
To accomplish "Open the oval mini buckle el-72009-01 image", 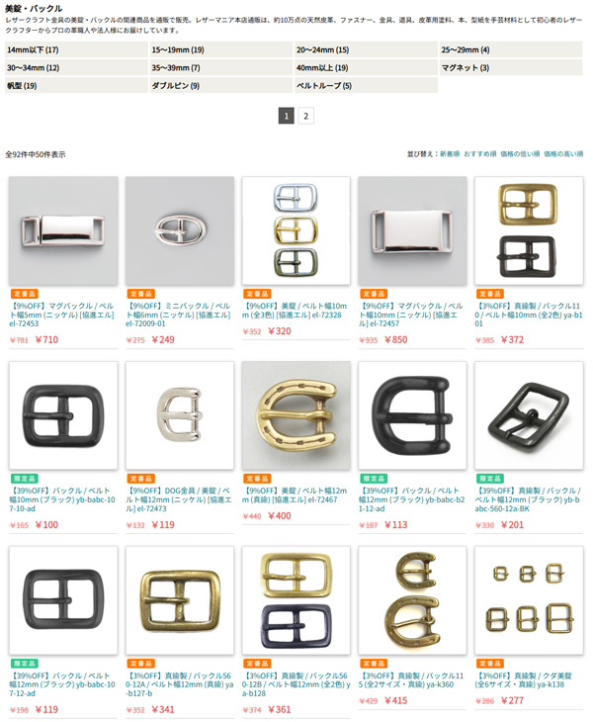I will point(180,230).
